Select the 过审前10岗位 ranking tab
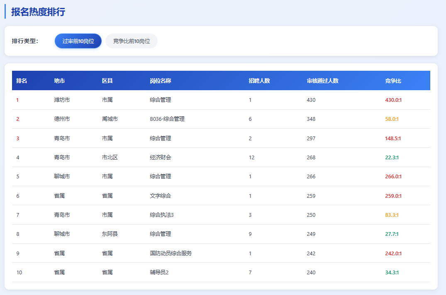The image size is (446, 295). pyautogui.click(x=78, y=41)
